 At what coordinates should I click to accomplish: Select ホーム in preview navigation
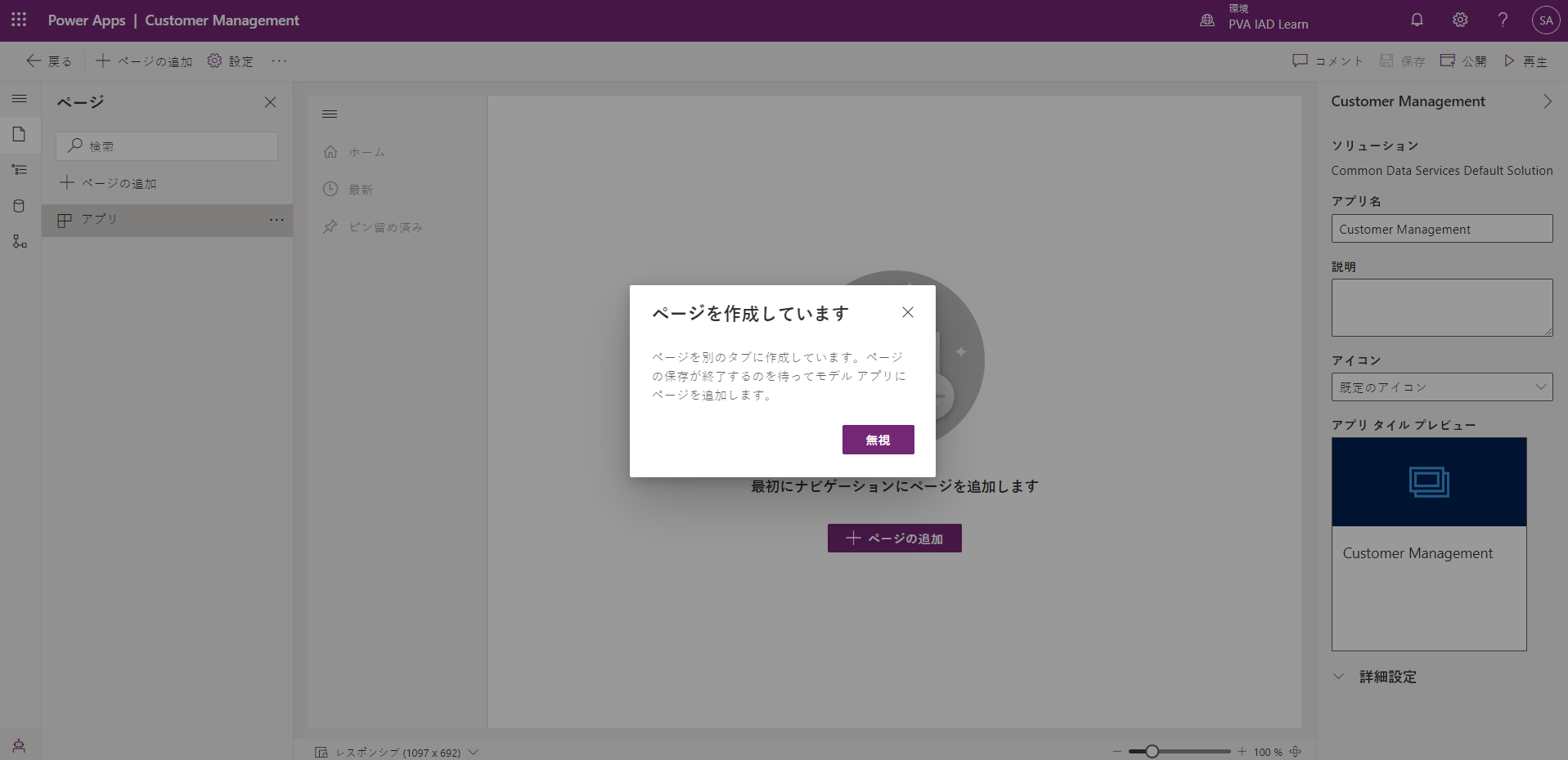tap(354, 152)
